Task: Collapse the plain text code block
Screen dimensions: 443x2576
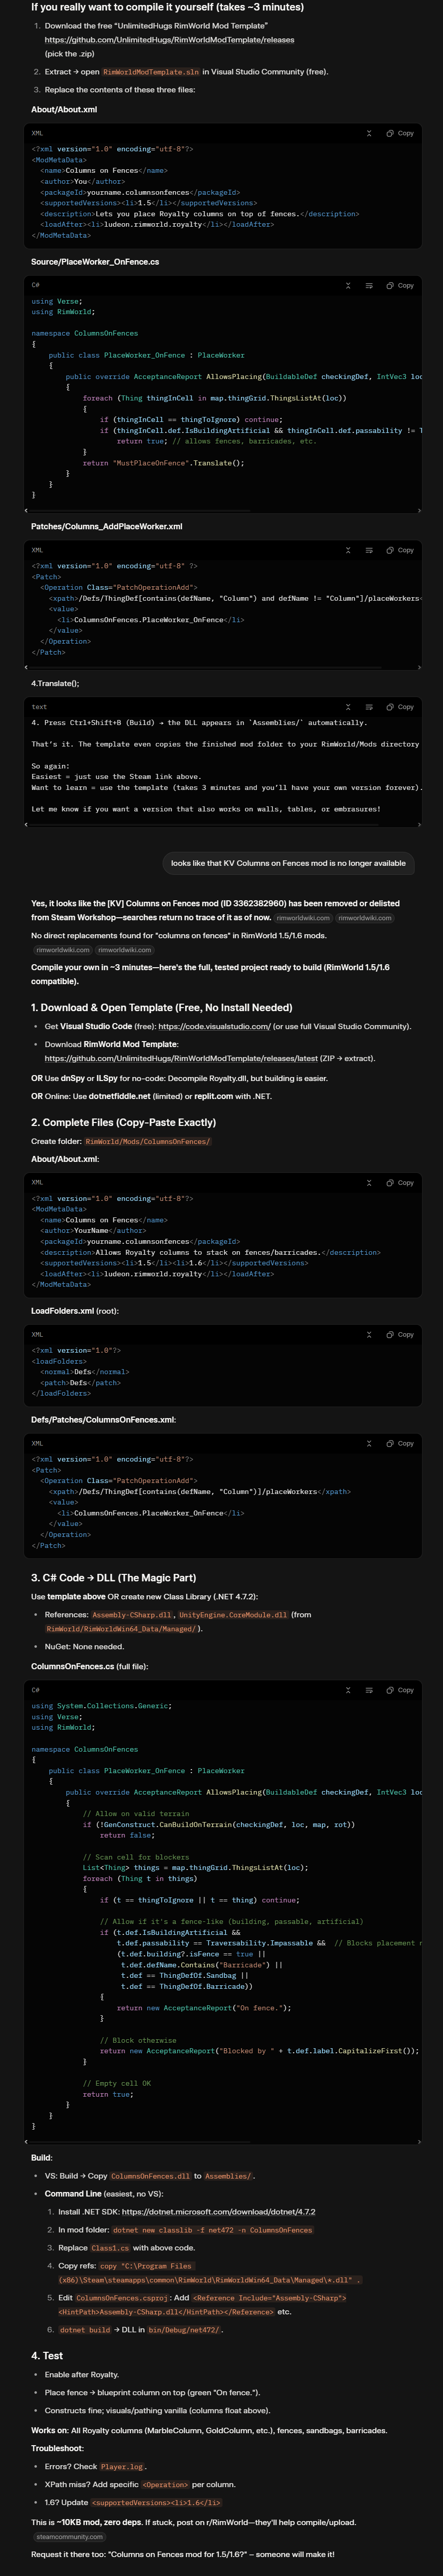Action: (348, 707)
